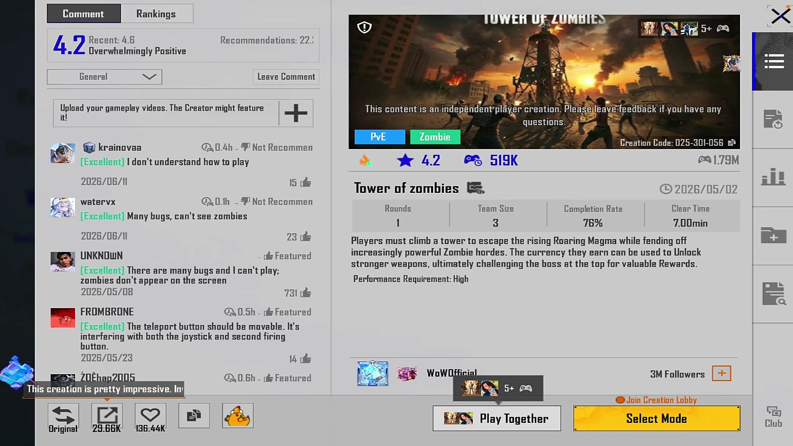Click the Leave Comment button

coord(286,77)
